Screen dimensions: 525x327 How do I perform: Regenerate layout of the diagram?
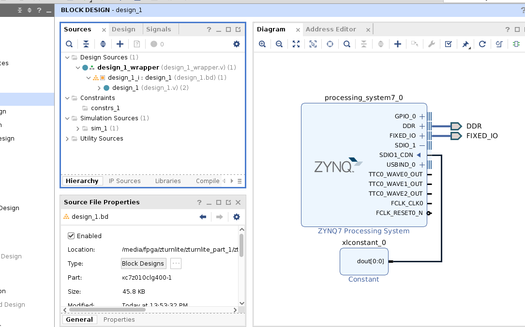(x=482, y=44)
